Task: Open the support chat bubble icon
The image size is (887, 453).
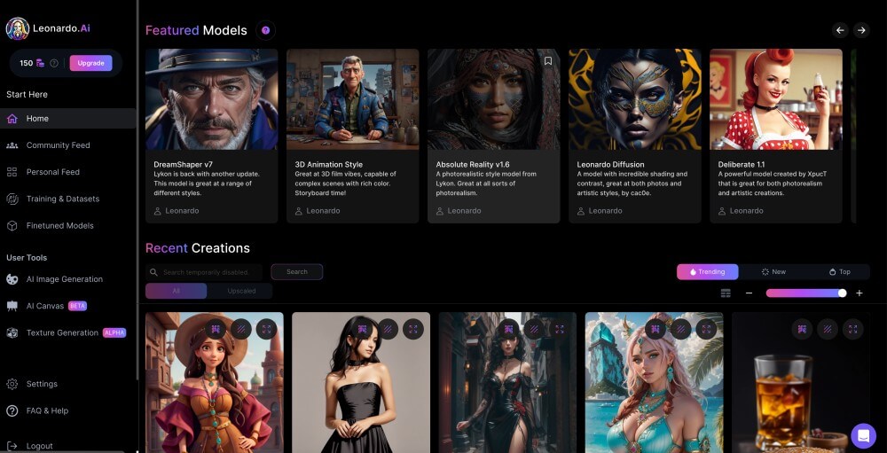Action: coord(863,435)
